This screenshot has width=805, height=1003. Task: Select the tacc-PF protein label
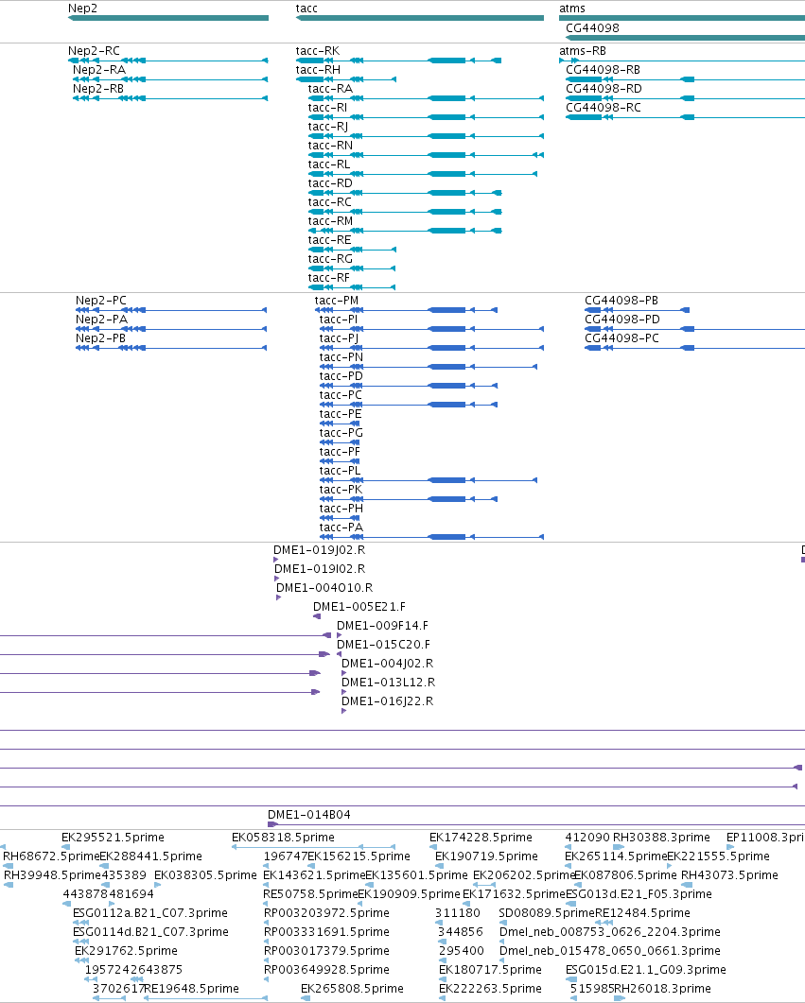point(340,452)
